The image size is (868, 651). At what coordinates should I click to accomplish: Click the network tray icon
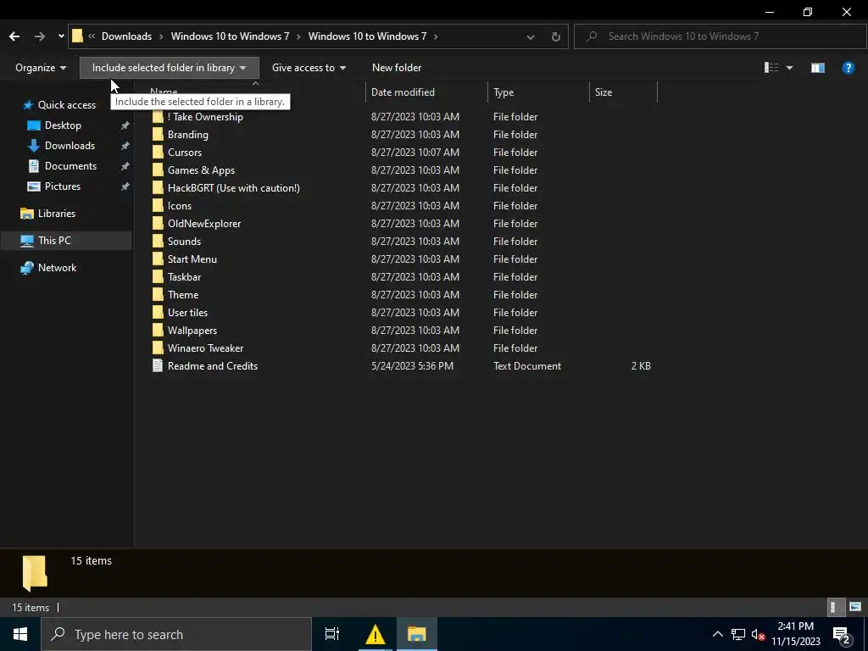[738, 634]
